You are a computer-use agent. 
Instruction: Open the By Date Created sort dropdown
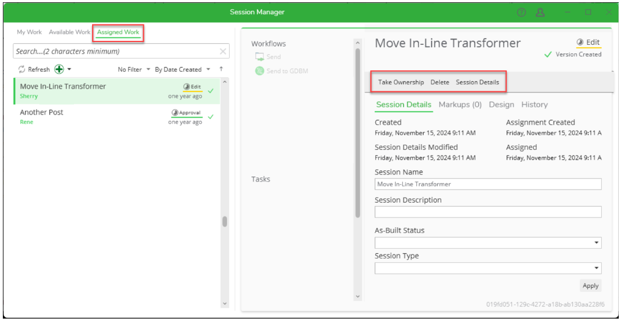coord(183,69)
